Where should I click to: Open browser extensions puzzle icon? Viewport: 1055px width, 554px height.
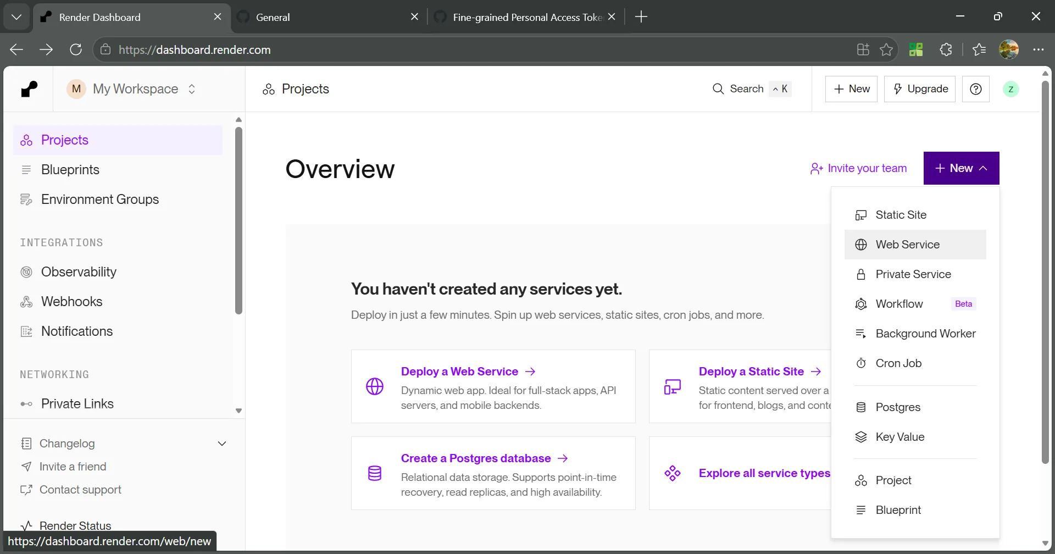(946, 49)
